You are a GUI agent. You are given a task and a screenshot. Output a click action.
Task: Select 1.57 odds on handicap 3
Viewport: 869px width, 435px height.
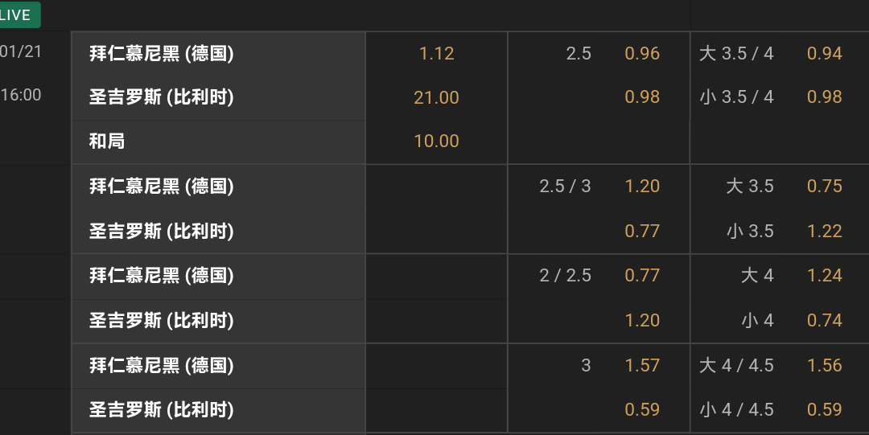click(x=641, y=366)
